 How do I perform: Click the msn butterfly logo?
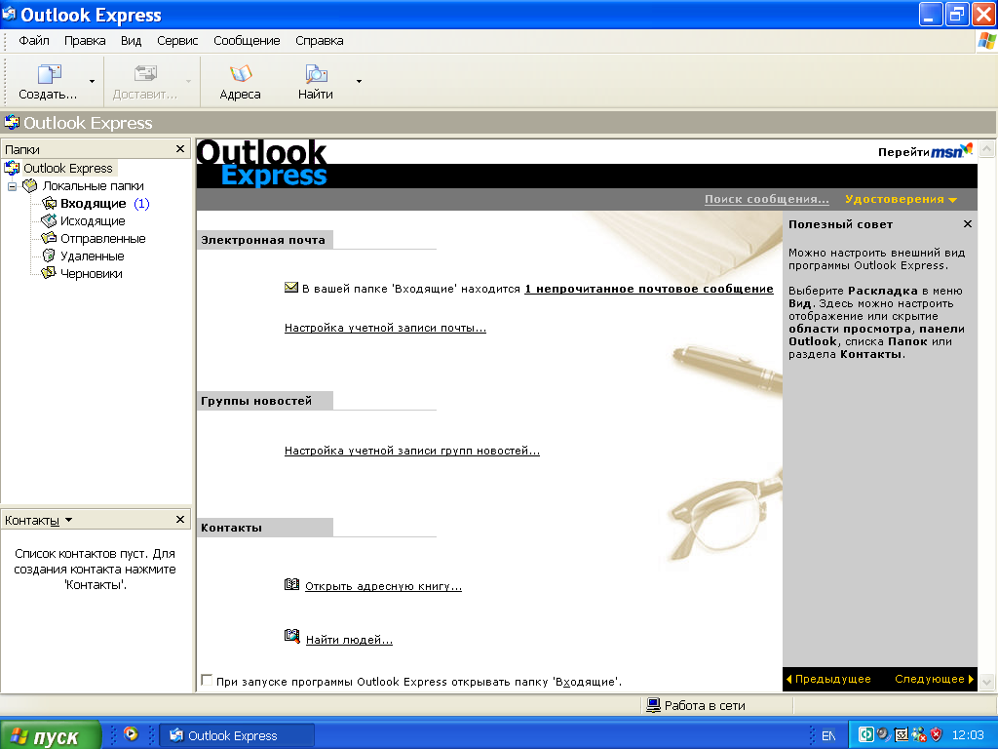[x=952, y=151]
